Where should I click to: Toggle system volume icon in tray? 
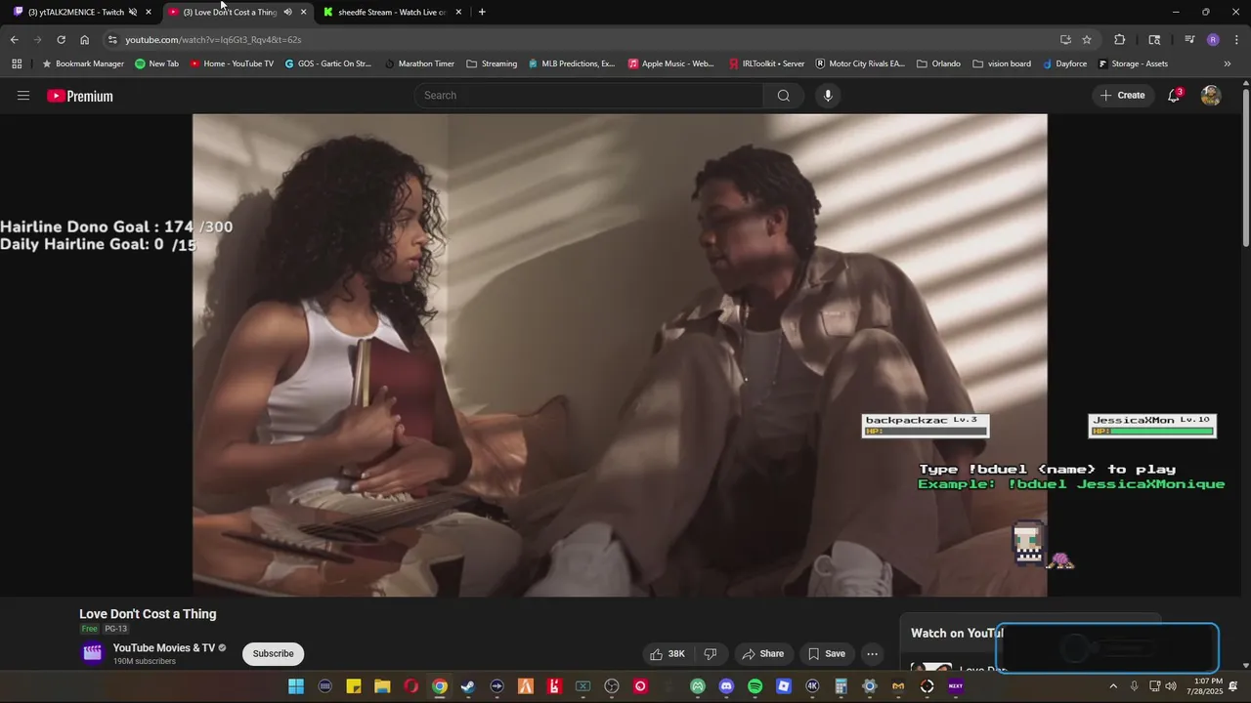(x=1171, y=686)
